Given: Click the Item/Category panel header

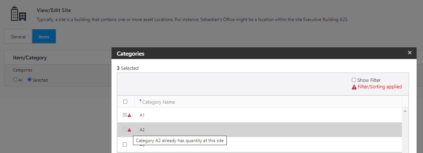Looking at the screenshot, I should click(x=30, y=58).
